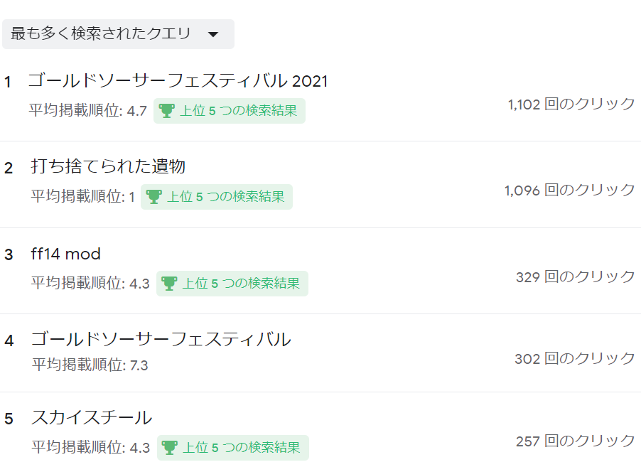Click trophy icon for ゴールドソーサーフェスティバル 2021
641x467 pixels.
coord(166,111)
